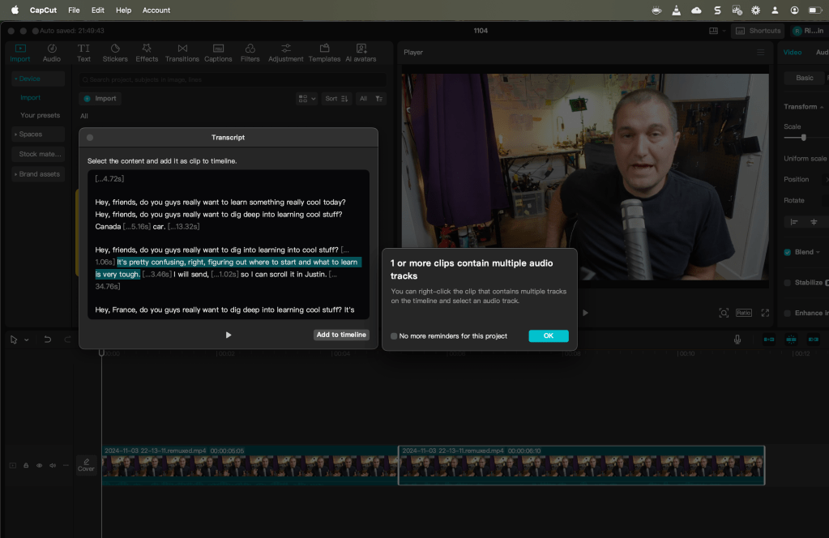The width and height of the screenshot is (829, 538).
Task: Click the cloud icon in menu bar
Action: pyautogui.click(x=696, y=10)
